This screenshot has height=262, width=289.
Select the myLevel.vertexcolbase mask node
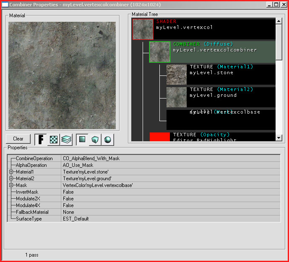221,120
